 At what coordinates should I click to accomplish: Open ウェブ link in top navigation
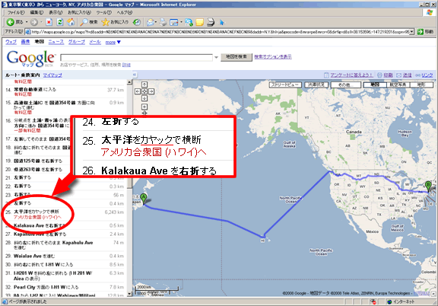click(x=11, y=42)
